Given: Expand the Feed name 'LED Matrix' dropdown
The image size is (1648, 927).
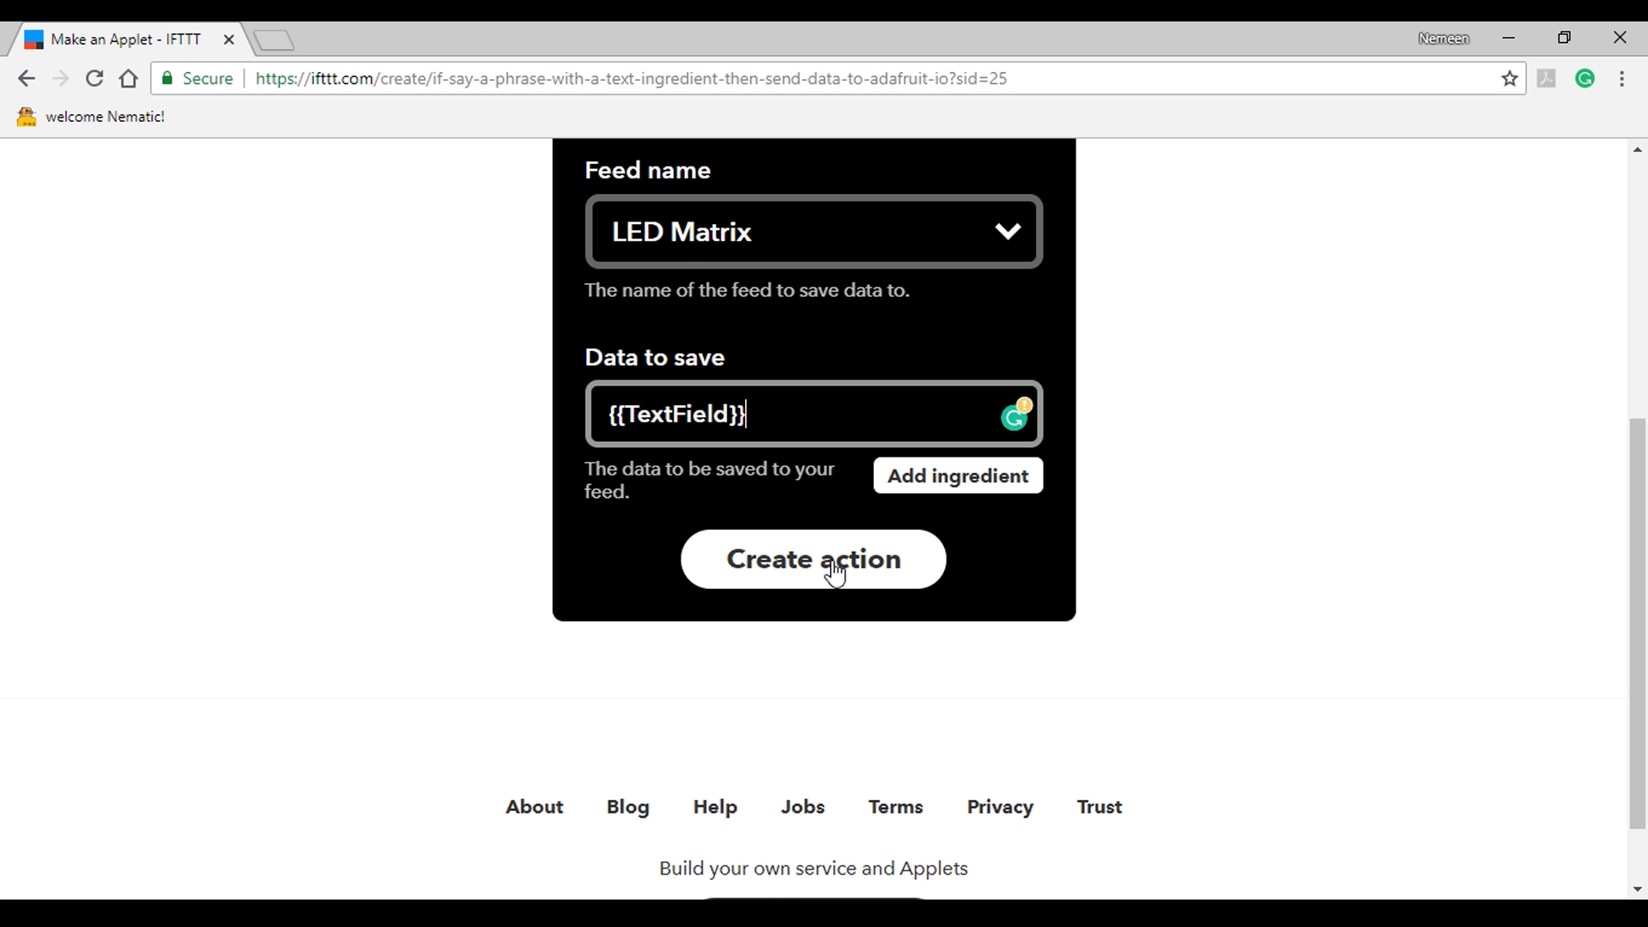Looking at the screenshot, I should pyautogui.click(x=814, y=232).
